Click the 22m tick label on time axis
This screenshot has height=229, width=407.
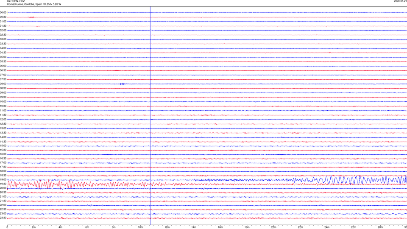[x=300, y=227]
